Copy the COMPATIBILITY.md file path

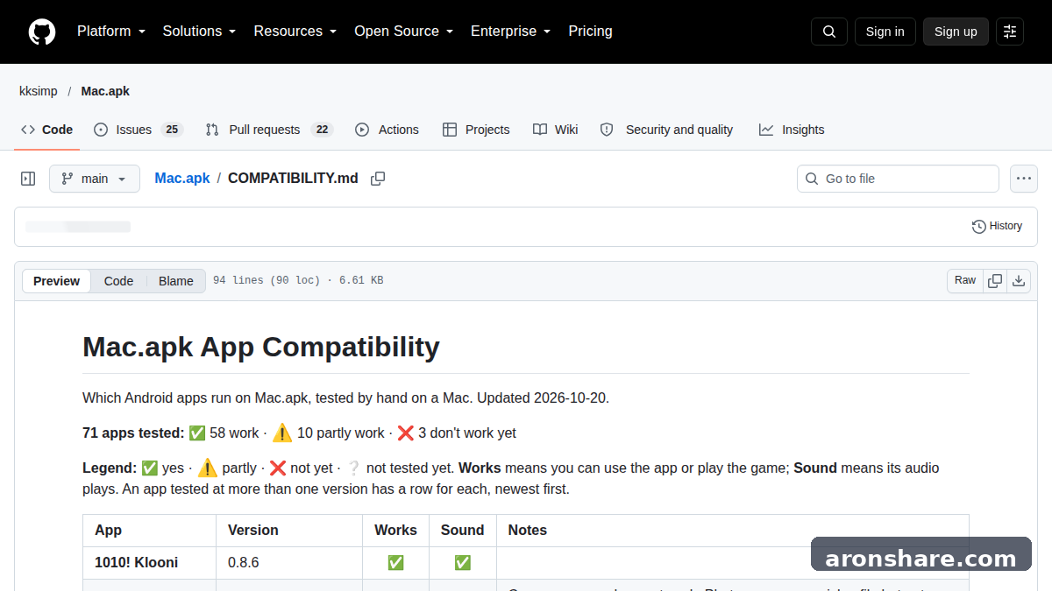[x=378, y=179]
